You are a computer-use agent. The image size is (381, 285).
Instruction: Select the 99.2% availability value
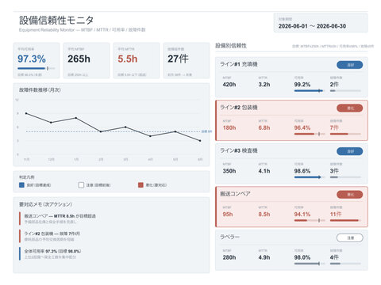coord(302,85)
